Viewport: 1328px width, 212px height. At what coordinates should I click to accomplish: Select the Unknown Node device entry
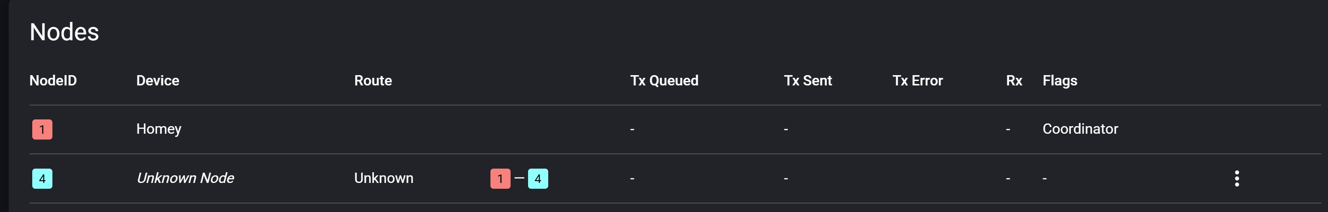pos(185,178)
